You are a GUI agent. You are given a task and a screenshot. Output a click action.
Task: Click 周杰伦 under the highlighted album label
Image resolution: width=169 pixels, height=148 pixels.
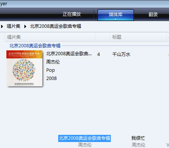(x=85, y=145)
